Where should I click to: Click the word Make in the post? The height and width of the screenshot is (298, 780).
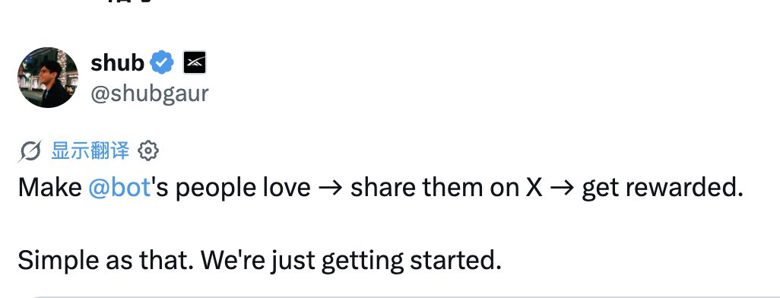click(49, 188)
